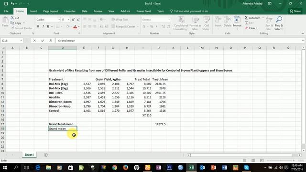Click the Fill button in Editing group

(x=249, y=23)
